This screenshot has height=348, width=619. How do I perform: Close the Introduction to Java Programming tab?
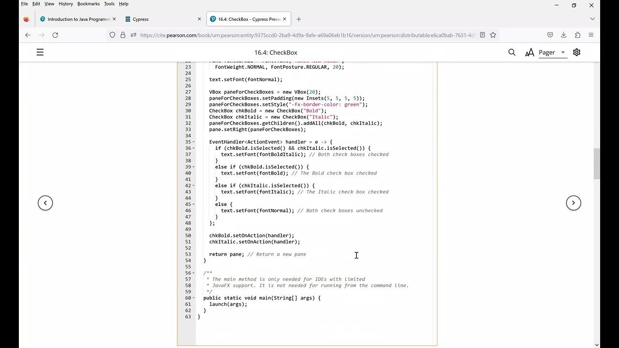click(x=114, y=19)
